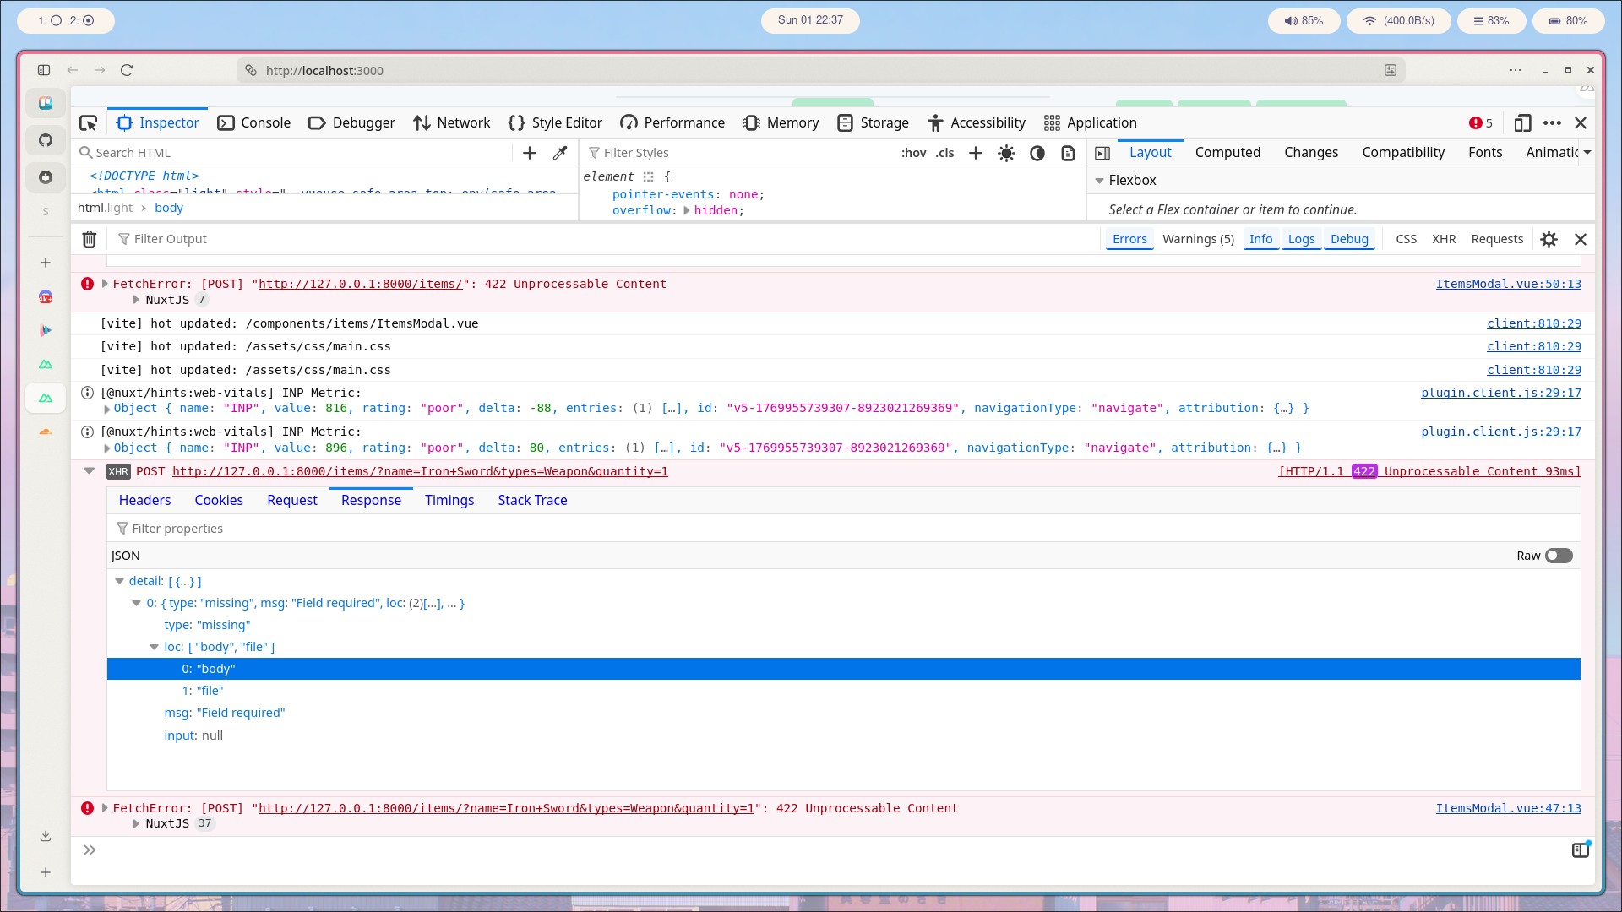1622x912 pixels.
Task: Clear console output with trash icon
Action: 90,240
